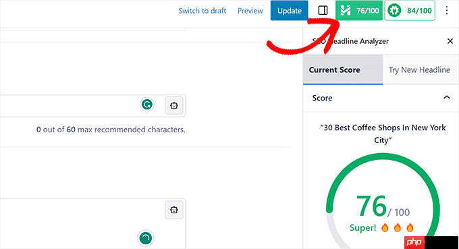
Task: Click inside the lower description input field
Action: 92,224
